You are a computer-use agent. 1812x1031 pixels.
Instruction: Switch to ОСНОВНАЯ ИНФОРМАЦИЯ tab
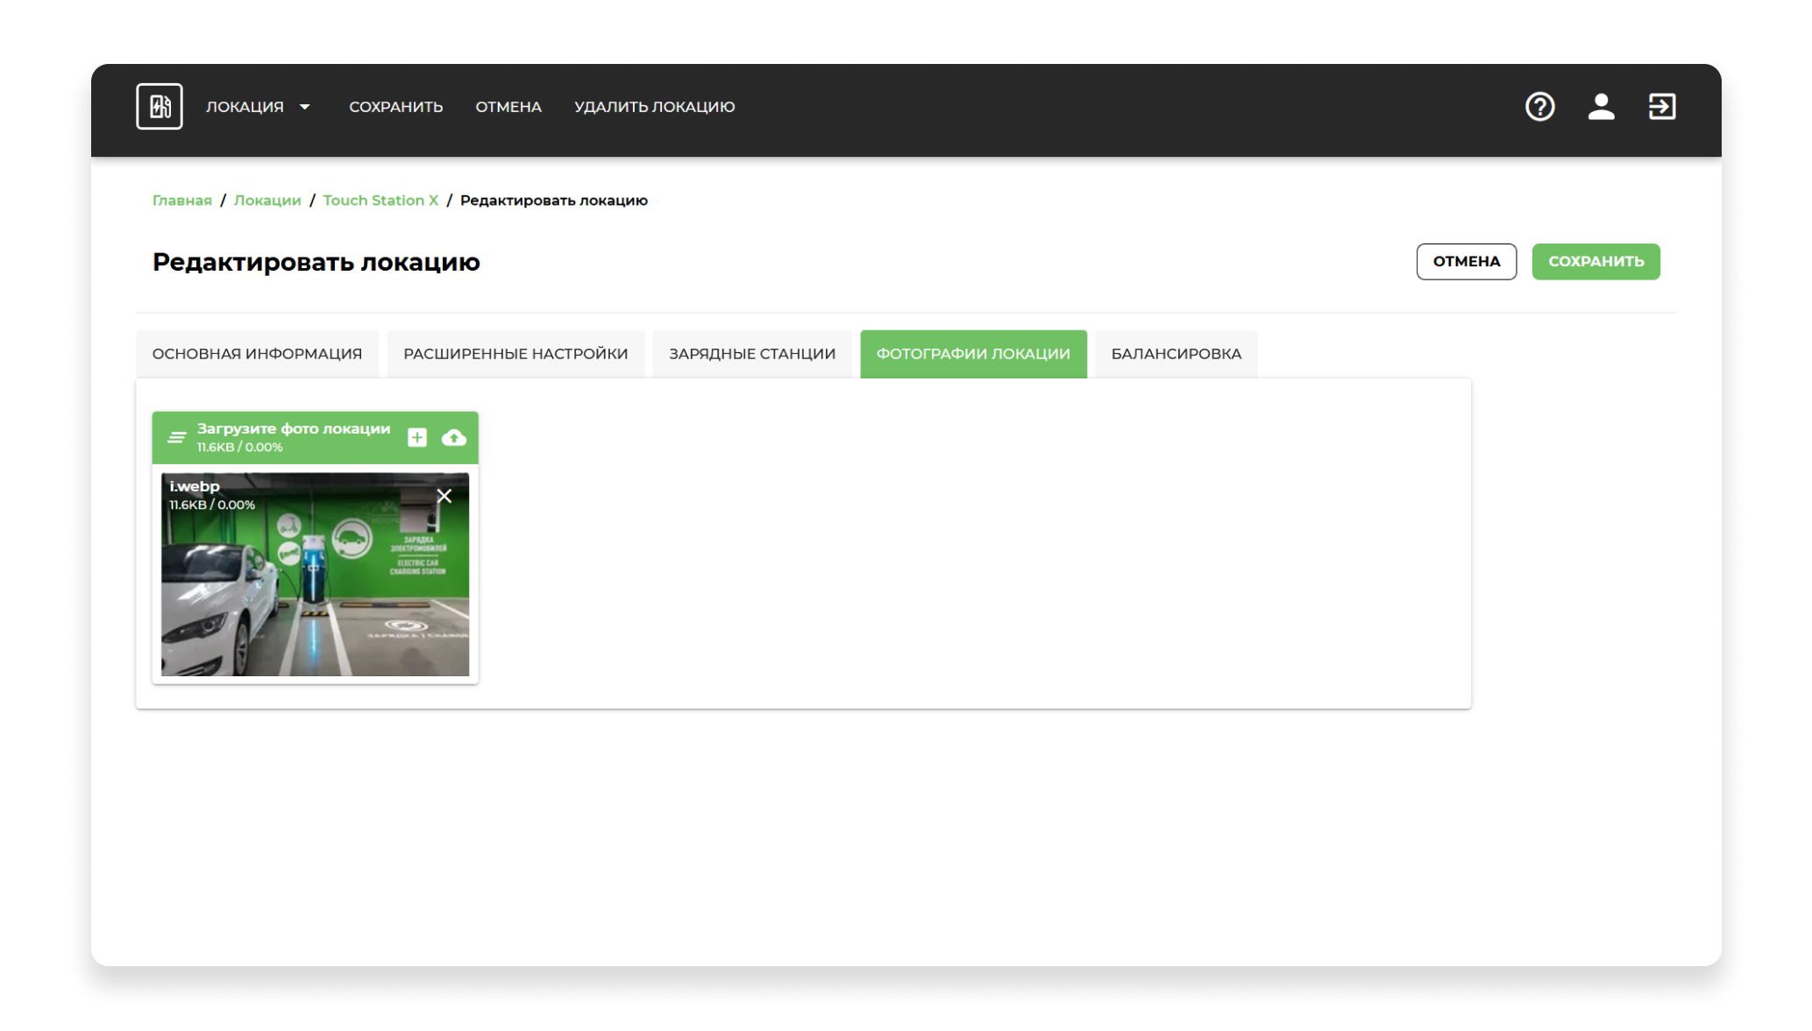click(x=257, y=354)
